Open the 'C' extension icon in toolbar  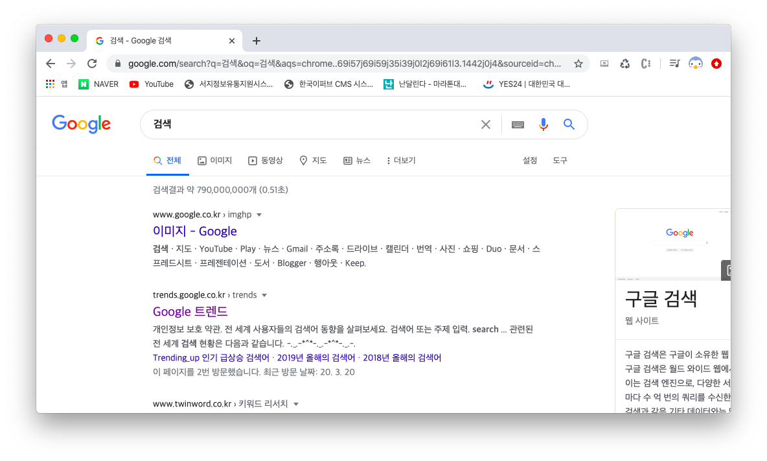click(x=646, y=64)
